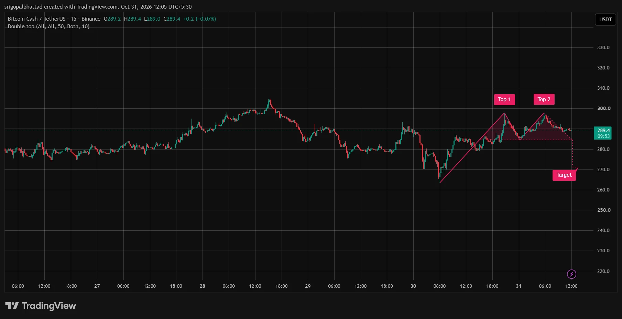Click date label 27 on time axis
The image size is (622, 319).
[97, 286]
